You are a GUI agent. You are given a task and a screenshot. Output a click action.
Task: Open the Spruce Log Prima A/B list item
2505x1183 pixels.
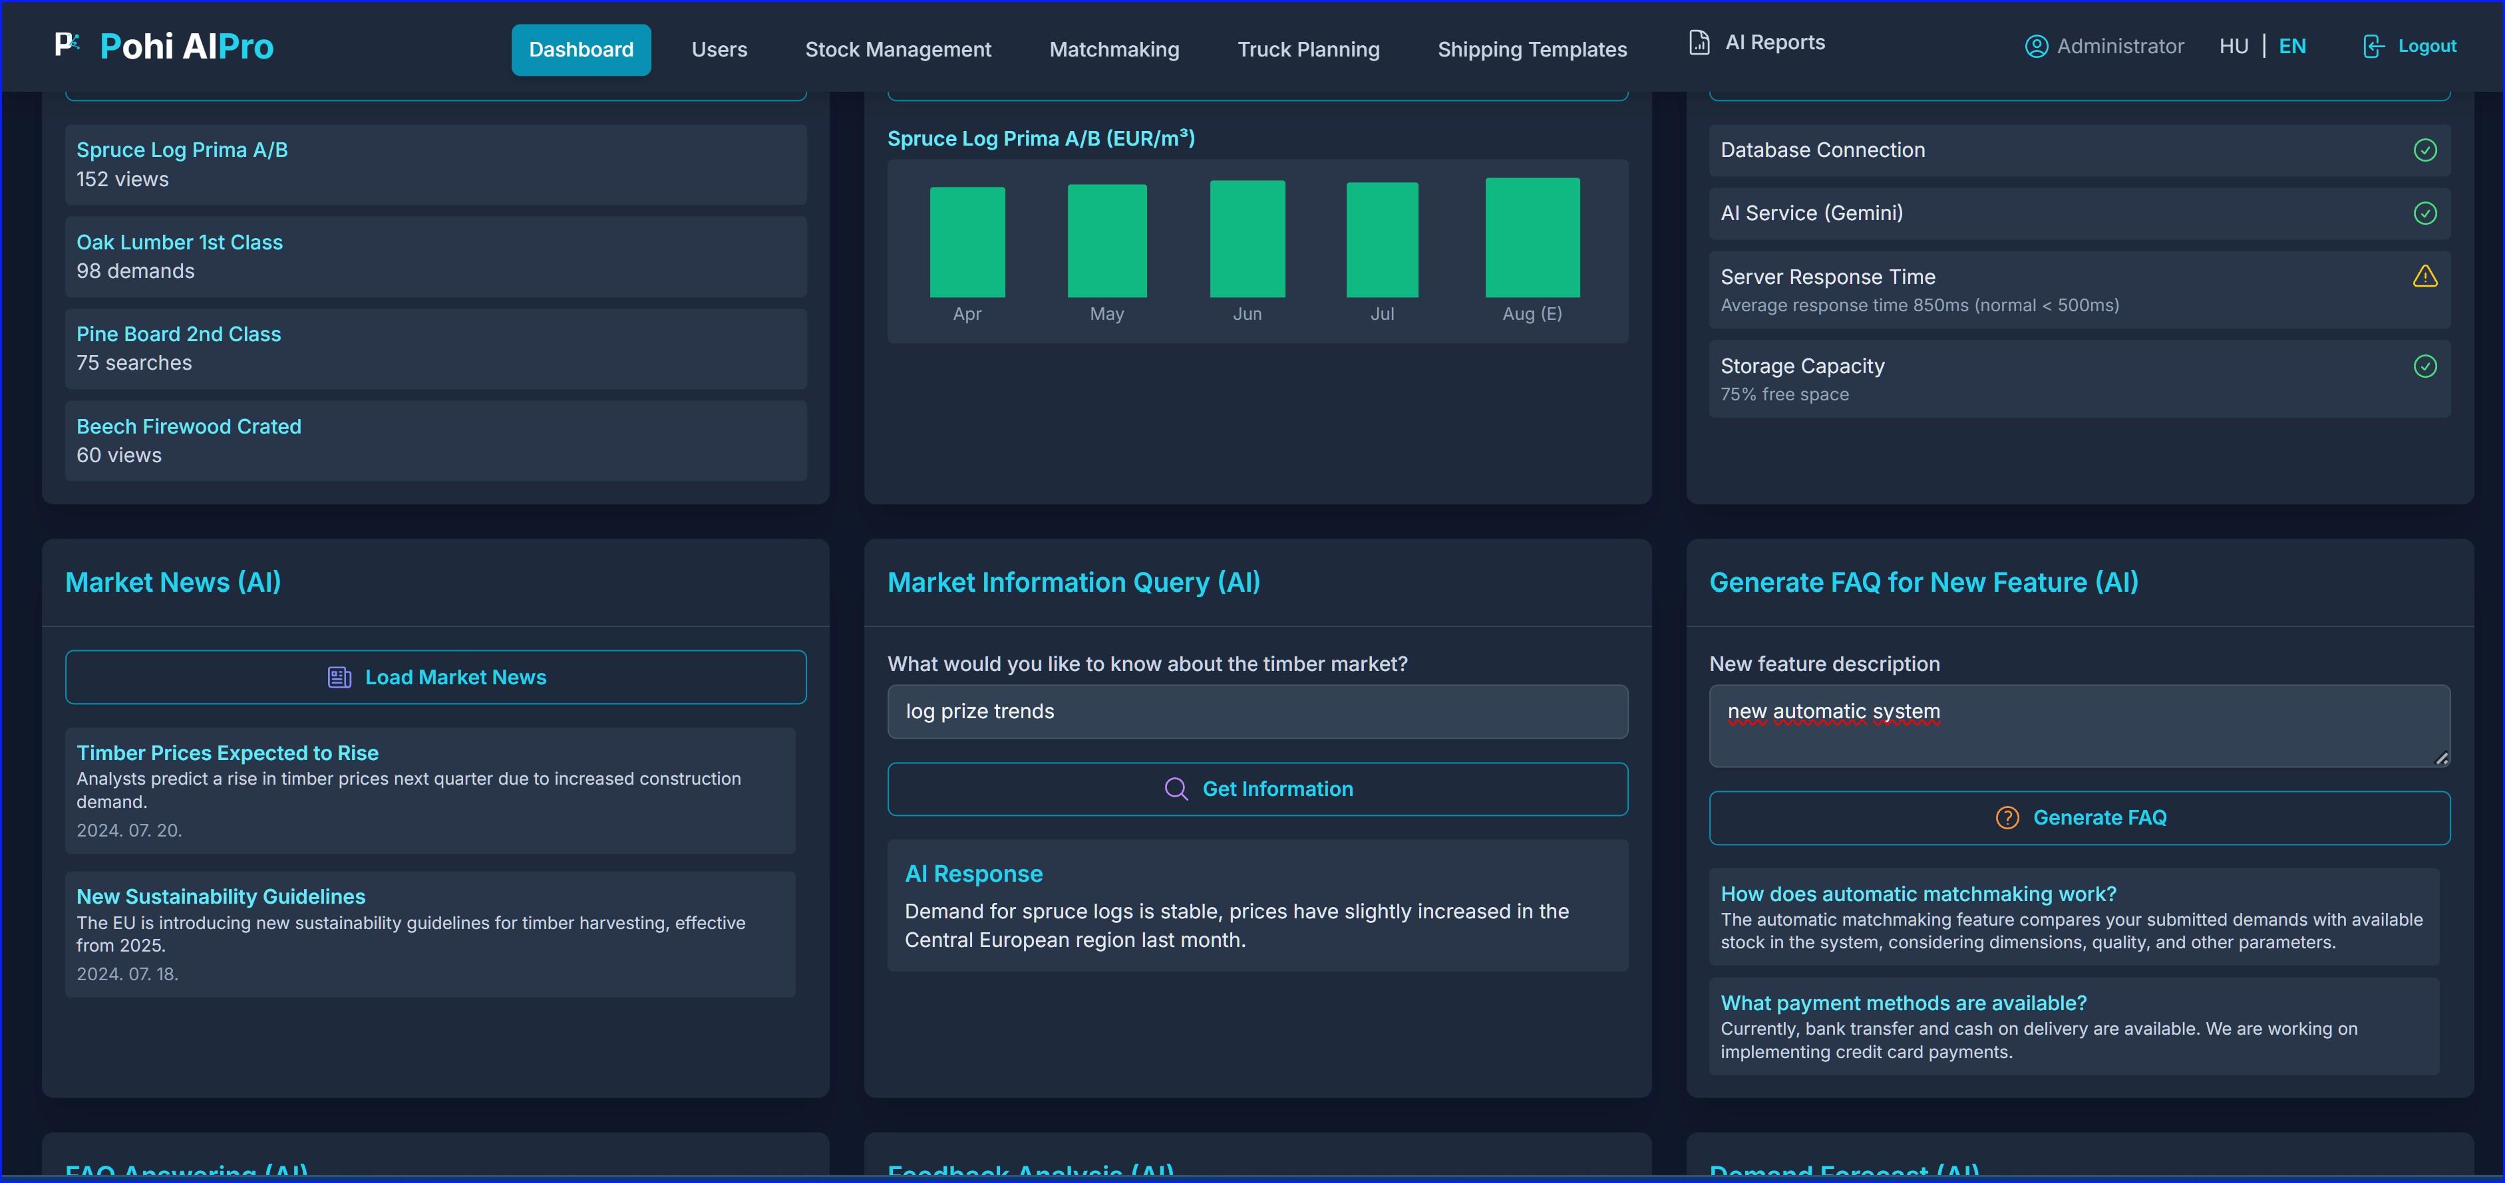[436, 164]
